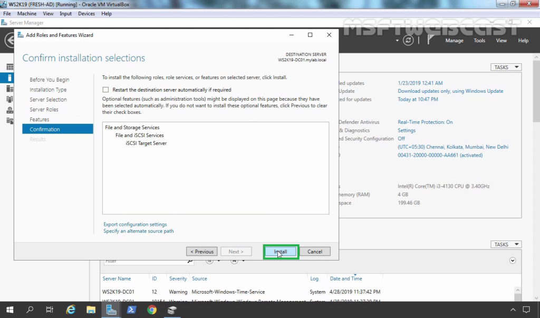540x318 pixels.
Task: Open Windows Start menu
Action: pyautogui.click(x=9, y=310)
